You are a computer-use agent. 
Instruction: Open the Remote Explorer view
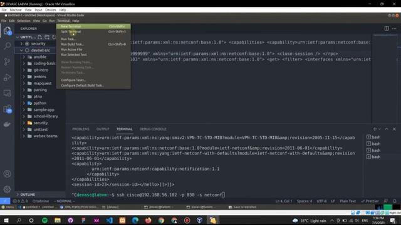pyautogui.click(x=7, y=93)
